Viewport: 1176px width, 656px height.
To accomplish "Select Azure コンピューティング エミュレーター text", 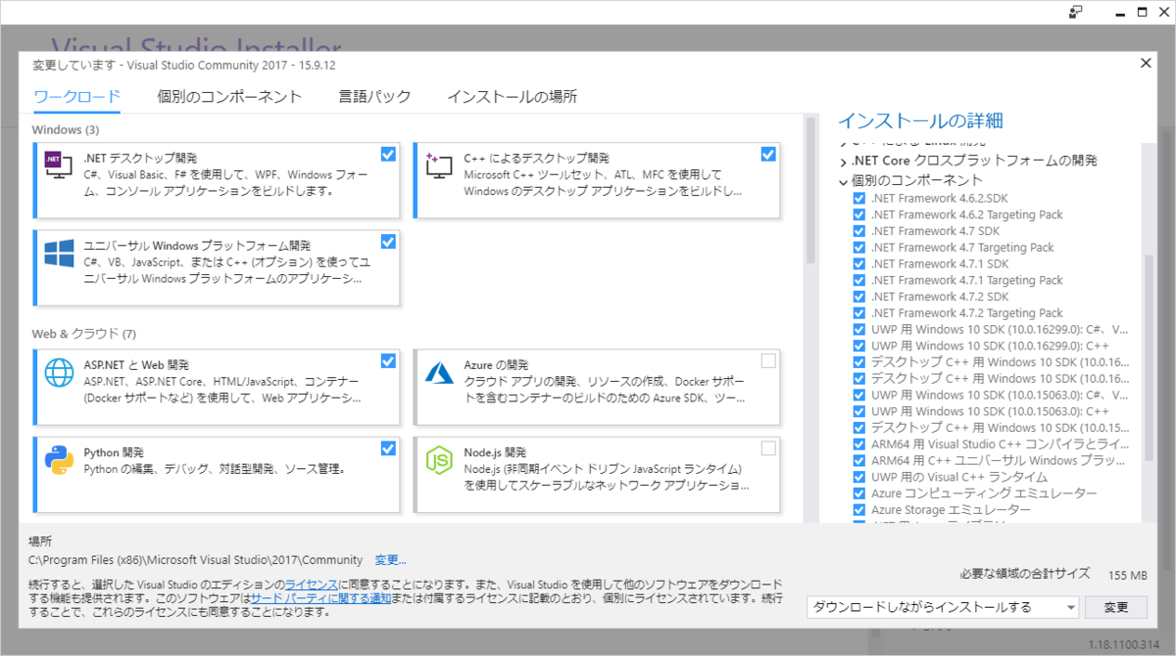I will pos(984,493).
